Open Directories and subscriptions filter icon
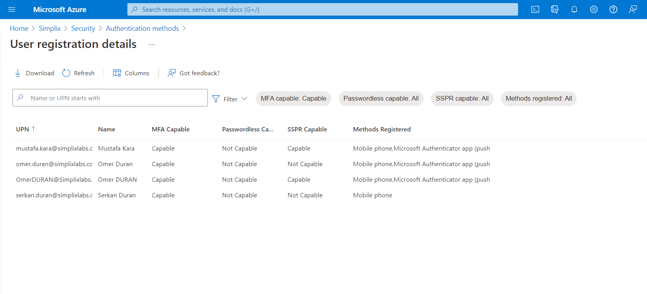Viewport: 647px width, 294px height. [x=555, y=9]
